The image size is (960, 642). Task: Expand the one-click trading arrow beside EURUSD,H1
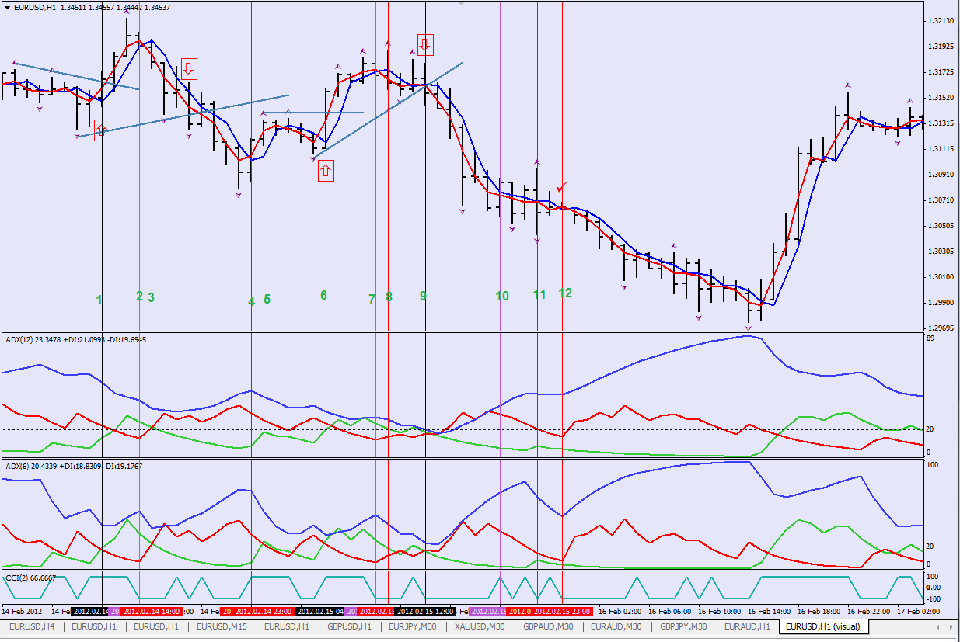(8, 7)
